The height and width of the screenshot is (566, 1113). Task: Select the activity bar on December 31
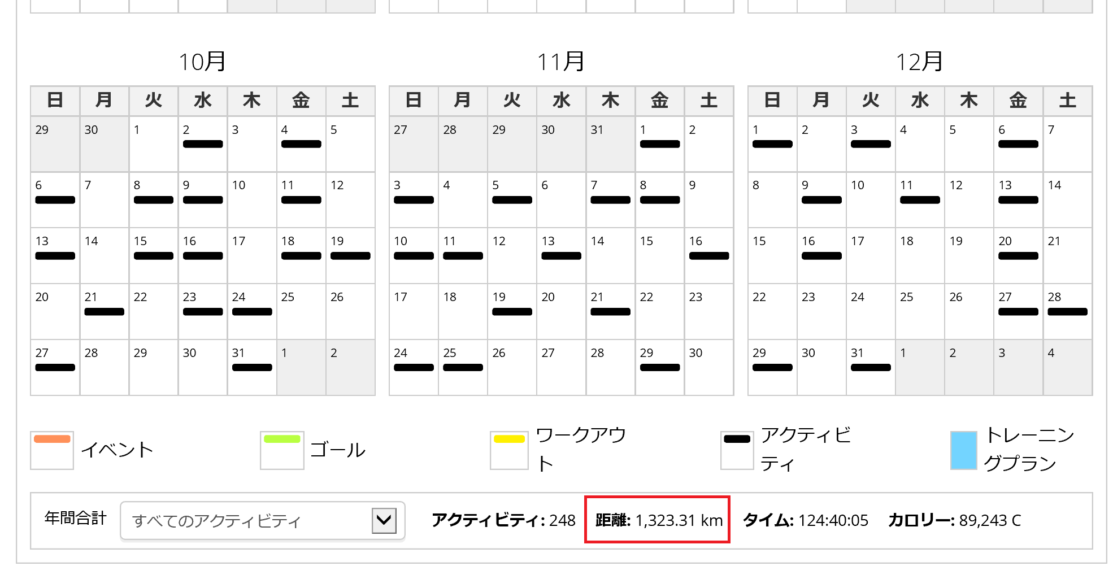click(871, 368)
